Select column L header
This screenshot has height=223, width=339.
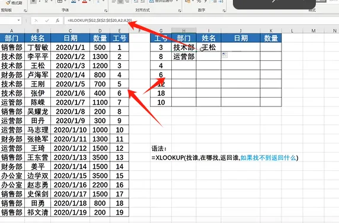pyautogui.click(x=292, y=31)
